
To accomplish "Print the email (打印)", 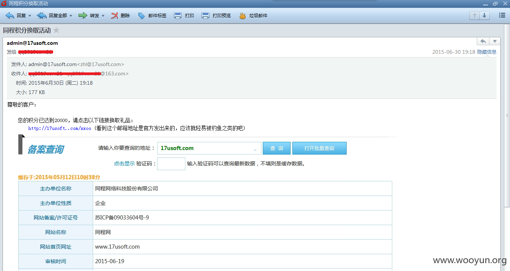I will [x=184, y=16].
